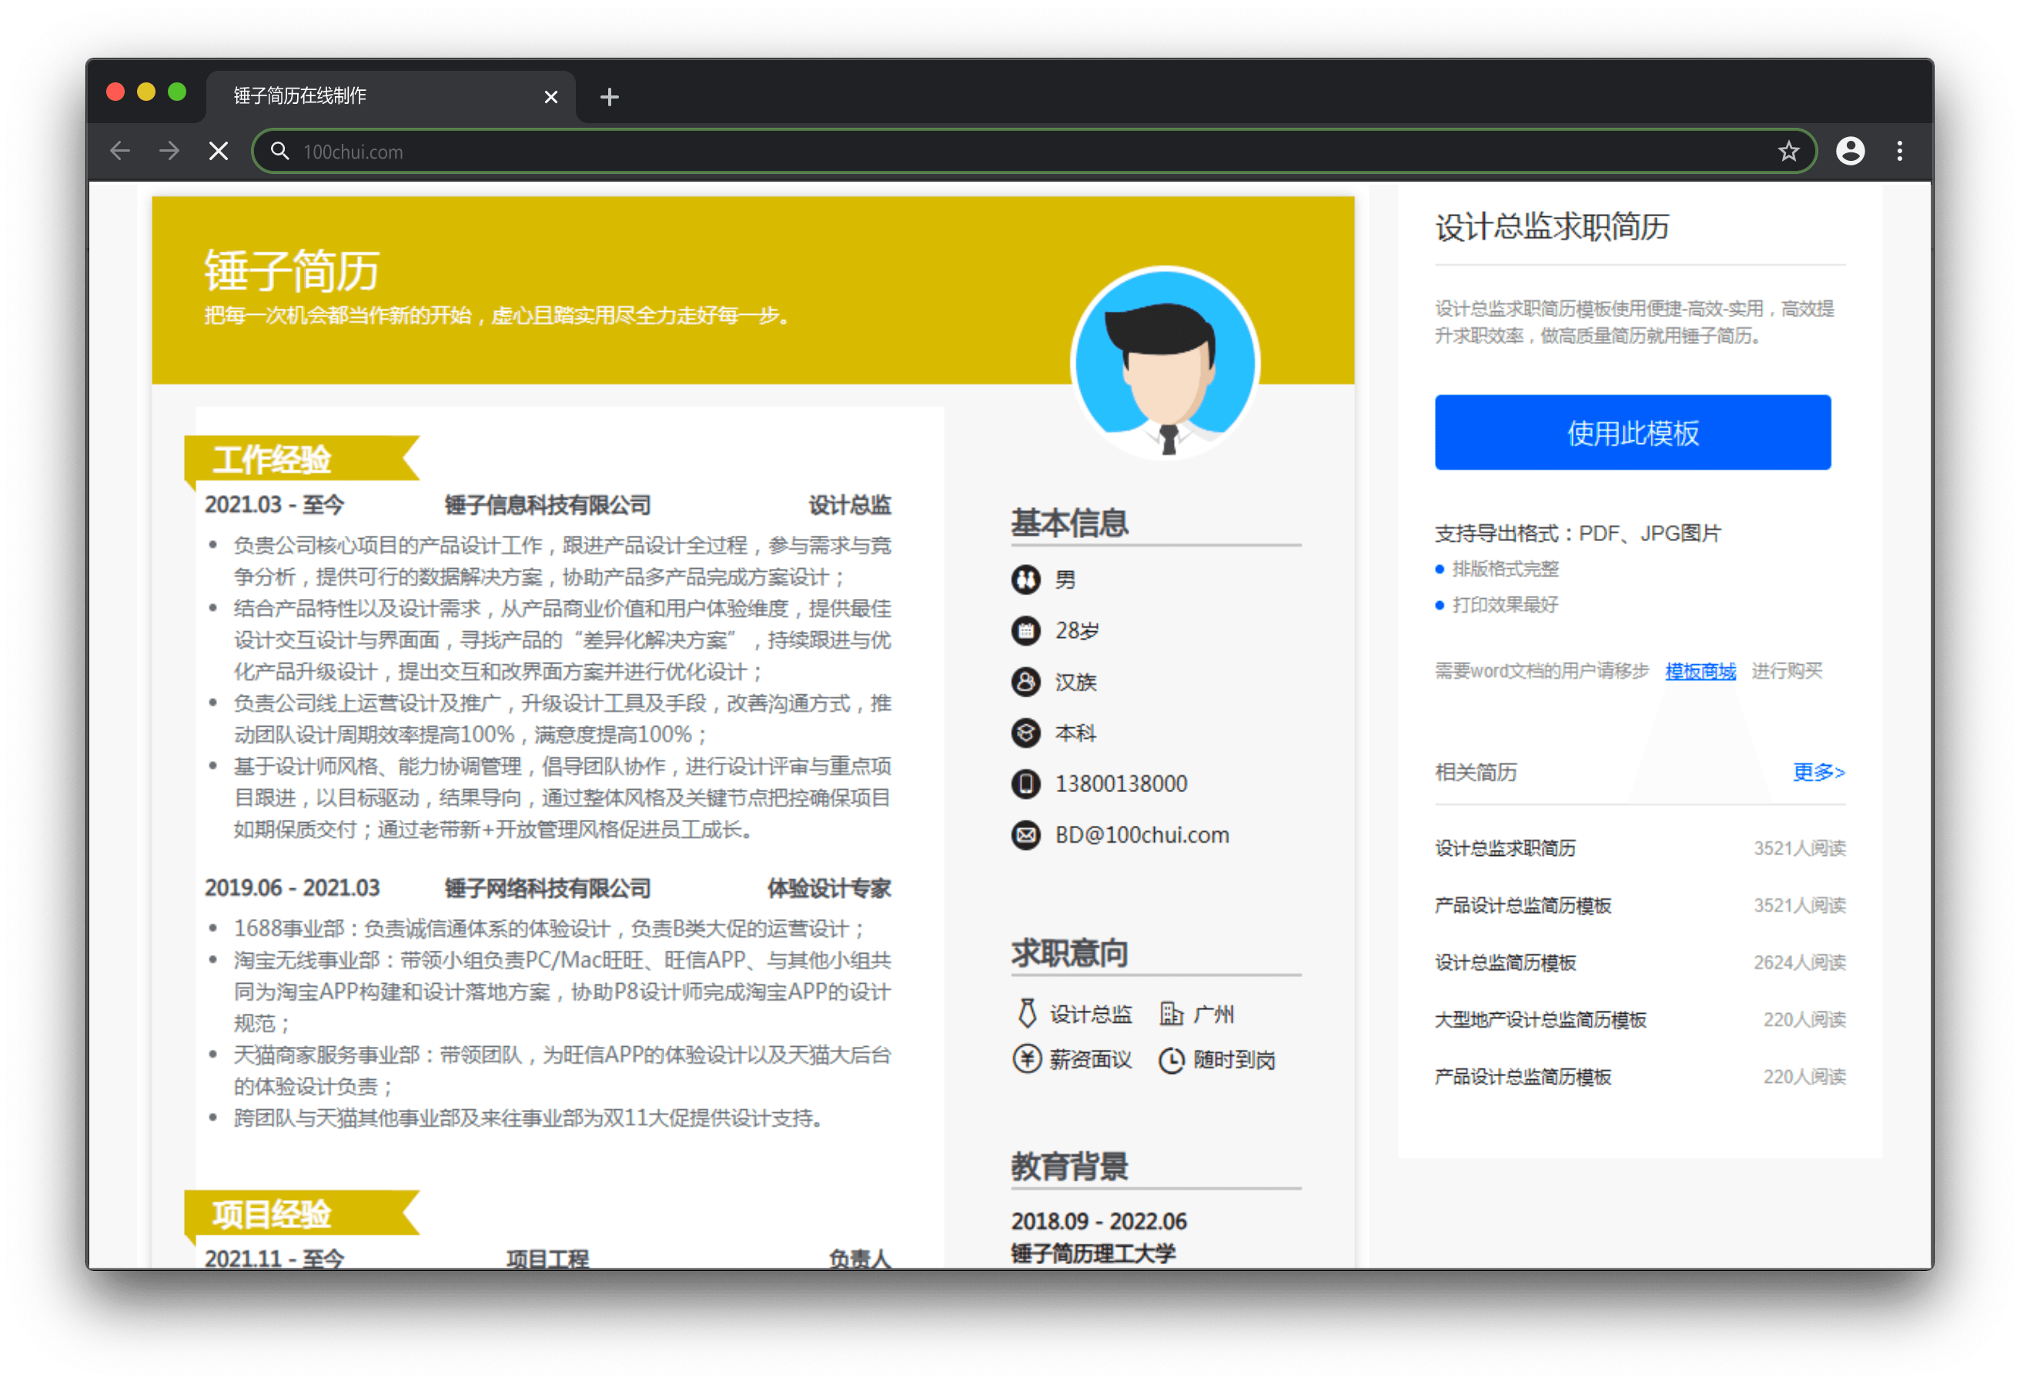This screenshot has height=1384, width=2020.
Task: Click the 打印效果最好 bullet item
Action: point(1504,604)
